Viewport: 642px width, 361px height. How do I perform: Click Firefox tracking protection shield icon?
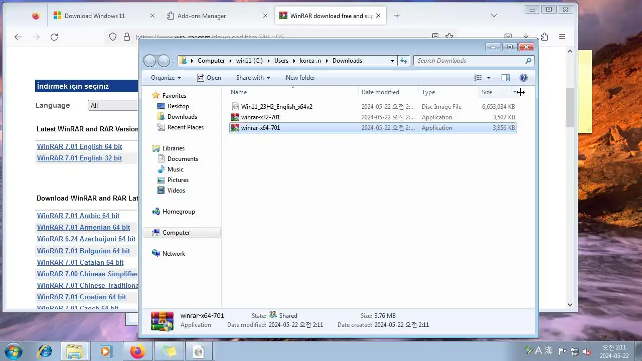click(x=113, y=37)
